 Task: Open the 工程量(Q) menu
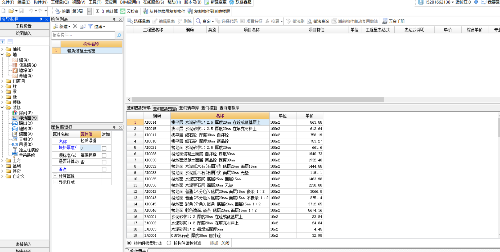click(60, 2)
